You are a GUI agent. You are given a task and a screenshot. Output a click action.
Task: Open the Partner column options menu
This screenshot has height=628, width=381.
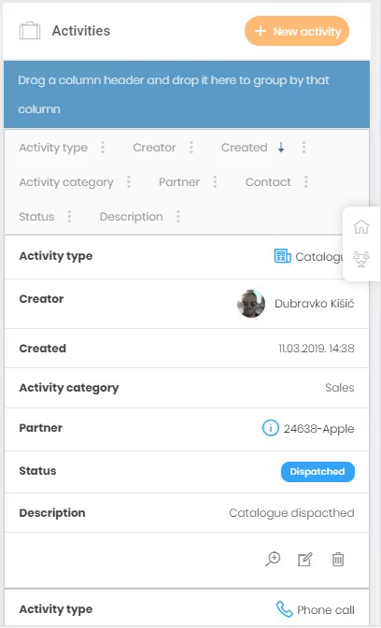pyautogui.click(x=216, y=182)
